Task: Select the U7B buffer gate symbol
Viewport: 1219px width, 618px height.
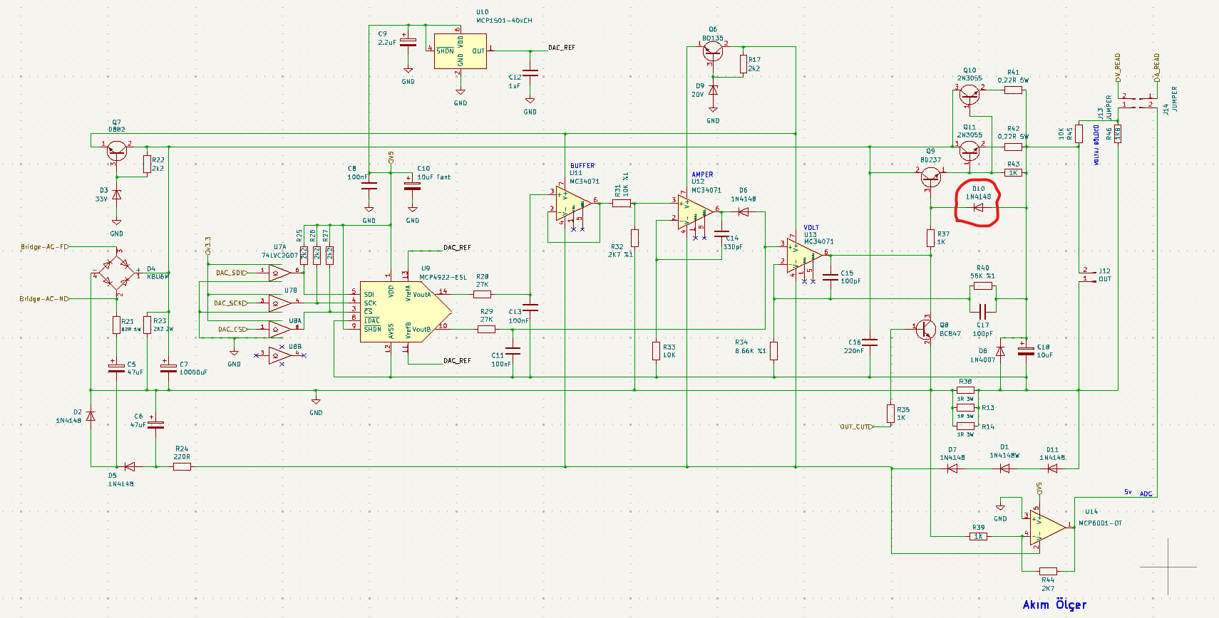Action: (x=279, y=303)
